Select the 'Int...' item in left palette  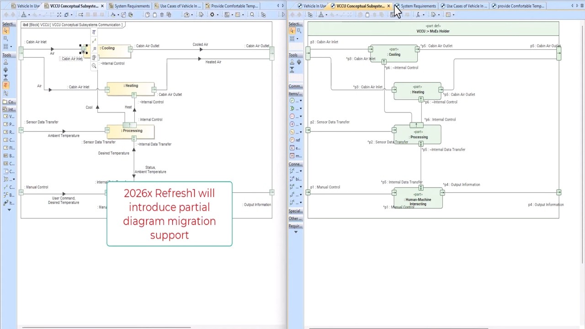coord(9,109)
